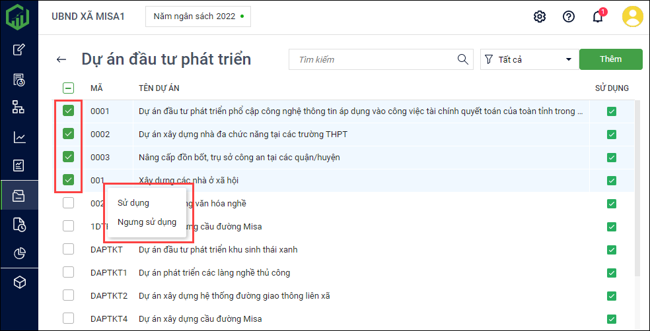Viewport: 650px width, 331px height.
Task: Open the Năm ngân sách 2022 selector
Action: (198, 16)
